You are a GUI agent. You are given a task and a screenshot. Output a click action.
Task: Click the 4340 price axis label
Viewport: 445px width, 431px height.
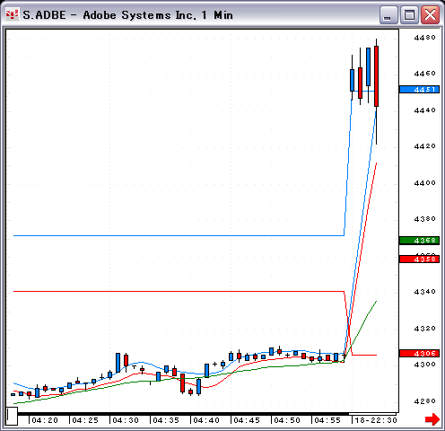click(424, 291)
